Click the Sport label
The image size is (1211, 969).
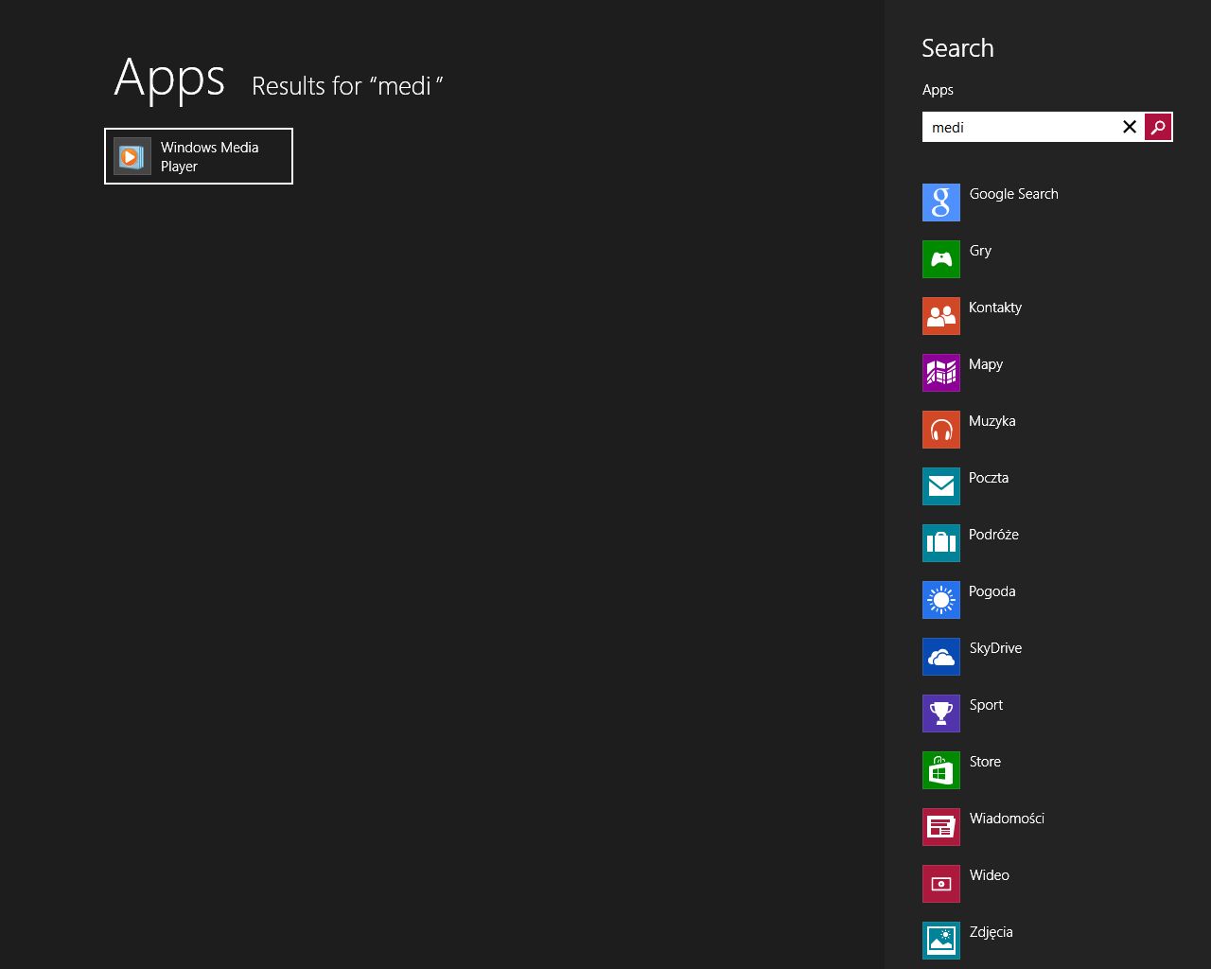[x=986, y=705]
